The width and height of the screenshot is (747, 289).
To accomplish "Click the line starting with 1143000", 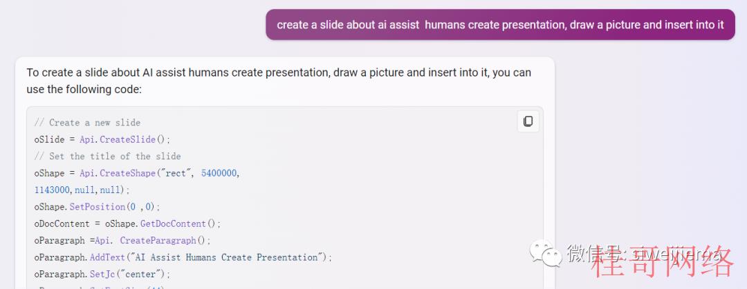I will (82, 190).
